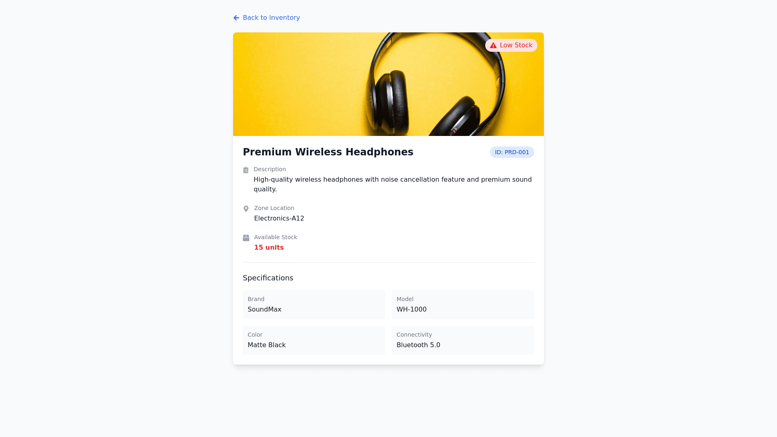Image resolution: width=777 pixels, height=437 pixels.
Task: Click the Low Stock badge
Action: click(x=511, y=45)
